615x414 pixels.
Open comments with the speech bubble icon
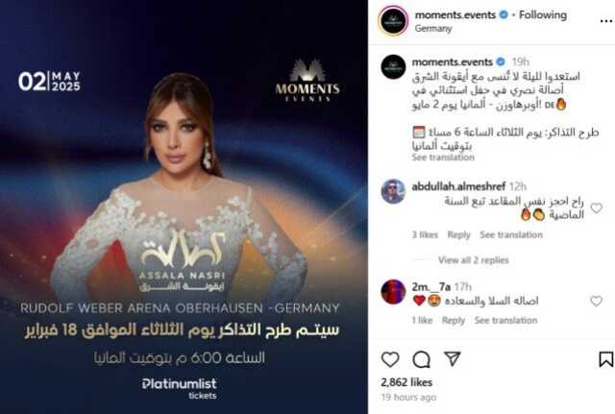pyautogui.click(x=421, y=359)
